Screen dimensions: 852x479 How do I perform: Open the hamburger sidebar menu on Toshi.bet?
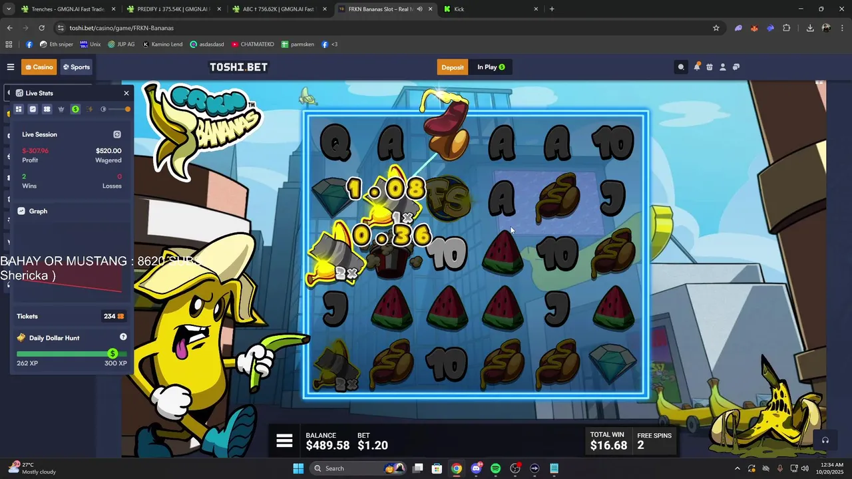coord(11,67)
